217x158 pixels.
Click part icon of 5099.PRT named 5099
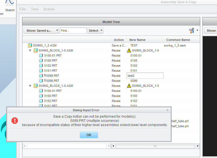pos(41,81)
